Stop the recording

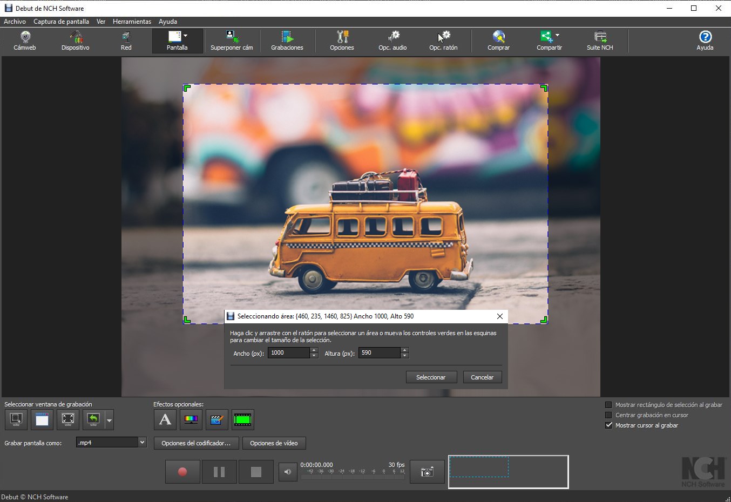pos(256,472)
